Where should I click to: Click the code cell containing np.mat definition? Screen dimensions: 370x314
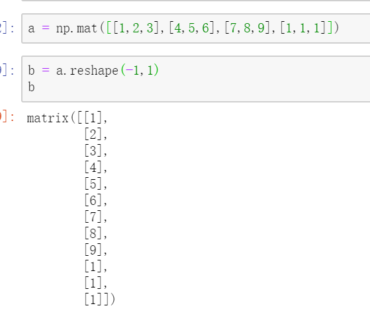tap(196, 28)
